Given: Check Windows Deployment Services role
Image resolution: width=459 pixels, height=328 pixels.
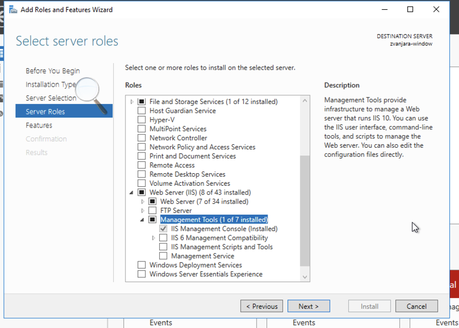Looking at the screenshot, I should 142,265.
